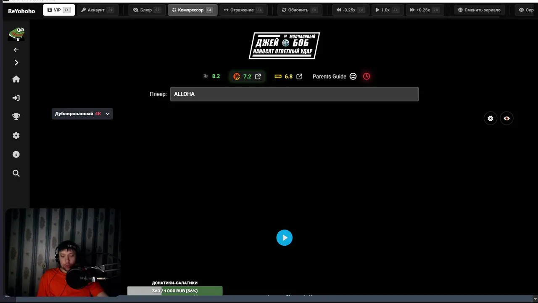Toggle the Компрессор option
The width and height of the screenshot is (538, 303).
(x=193, y=10)
